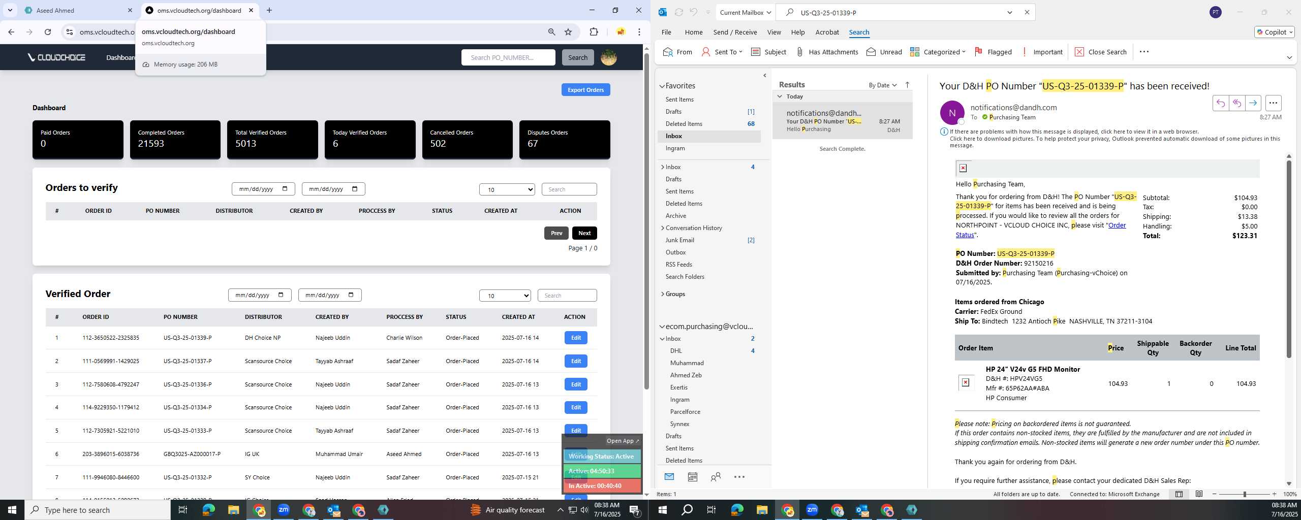Filter search by From icon

[x=677, y=52]
